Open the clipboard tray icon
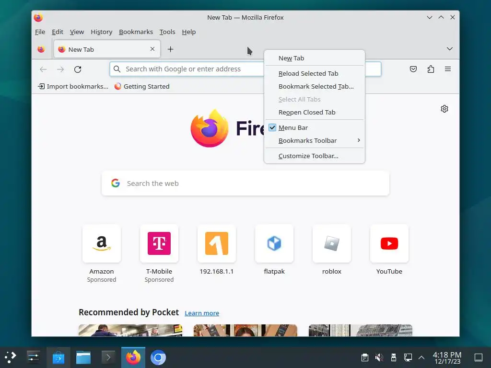This screenshot has width=491, height=368. [x=365, y=357]
